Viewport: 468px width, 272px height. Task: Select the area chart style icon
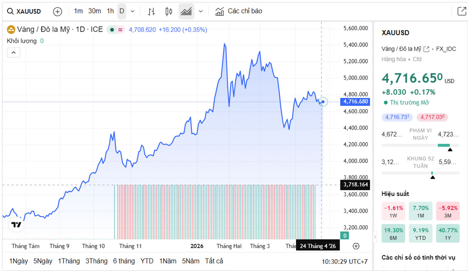[x=186, y=11]
